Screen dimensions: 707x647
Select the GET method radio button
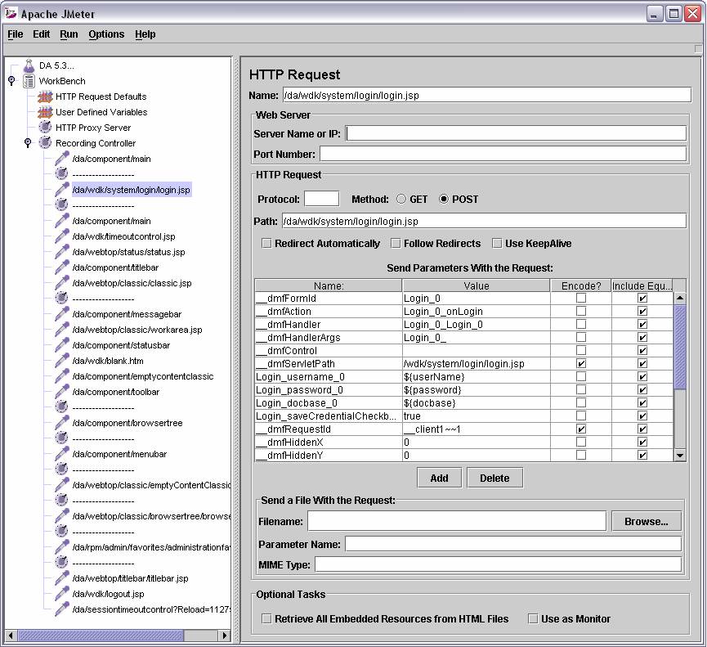pyautogui.click(x=400, y=198)
